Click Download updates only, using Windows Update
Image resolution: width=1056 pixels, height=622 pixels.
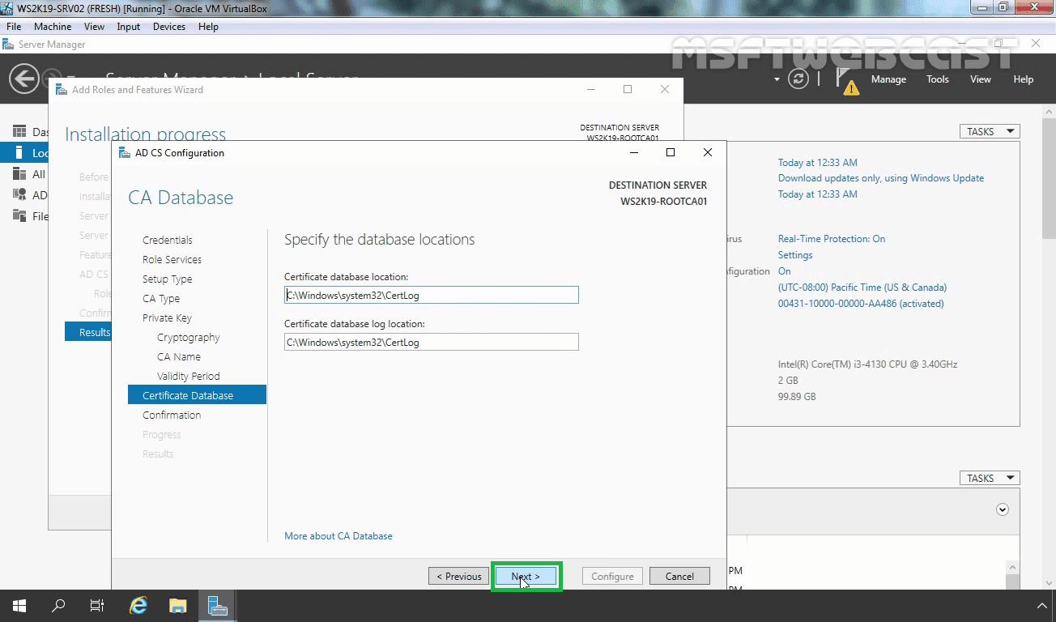881,178
